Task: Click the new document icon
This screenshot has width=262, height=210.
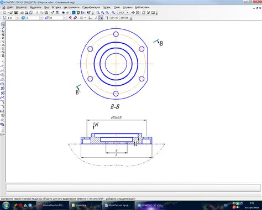Action: point(5,13)
